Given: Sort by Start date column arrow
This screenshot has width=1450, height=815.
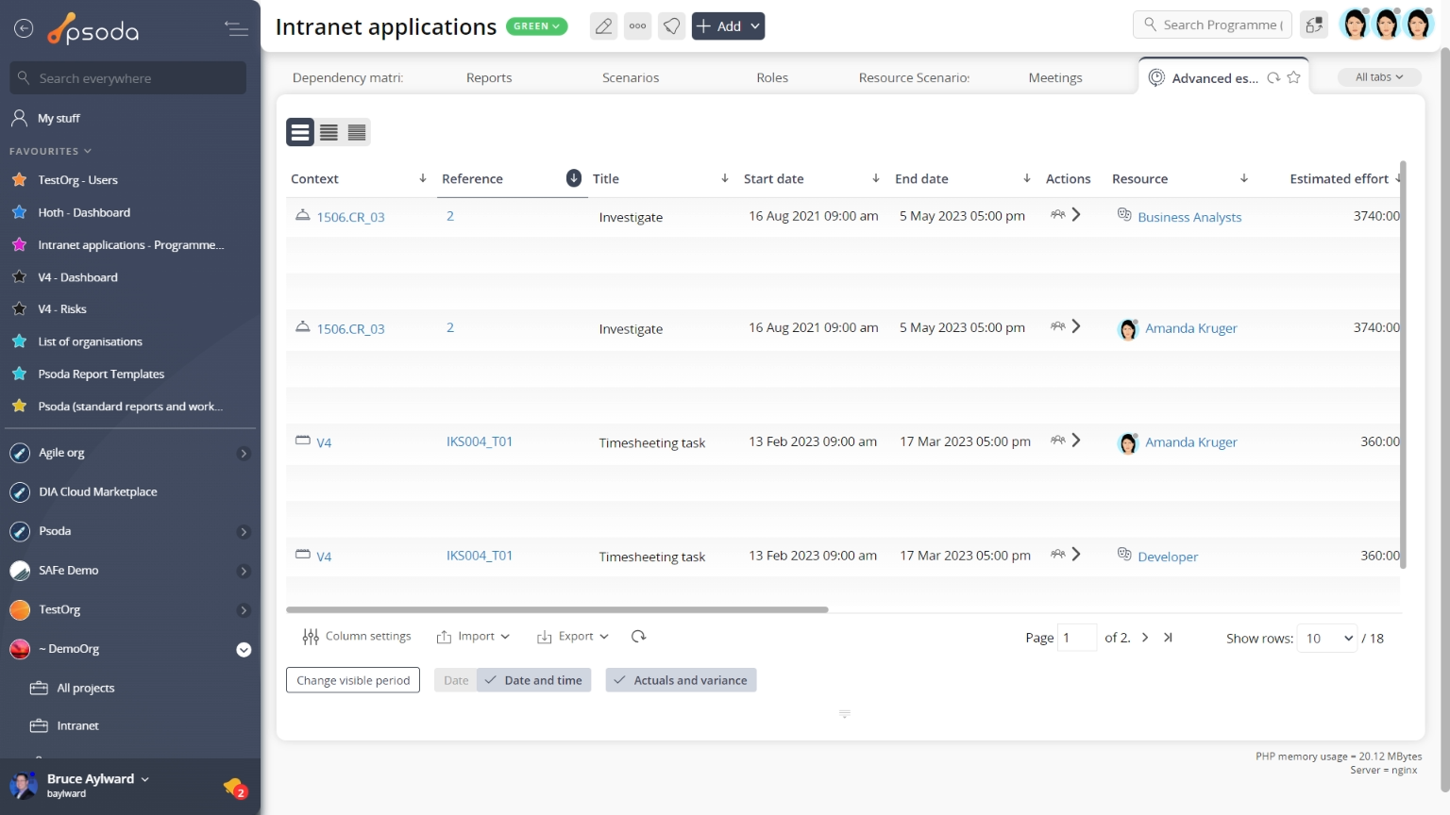Looking at the screenshot, I should pyautogui.click(x=876, y=178).
